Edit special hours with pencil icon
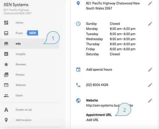 (150, 70)
